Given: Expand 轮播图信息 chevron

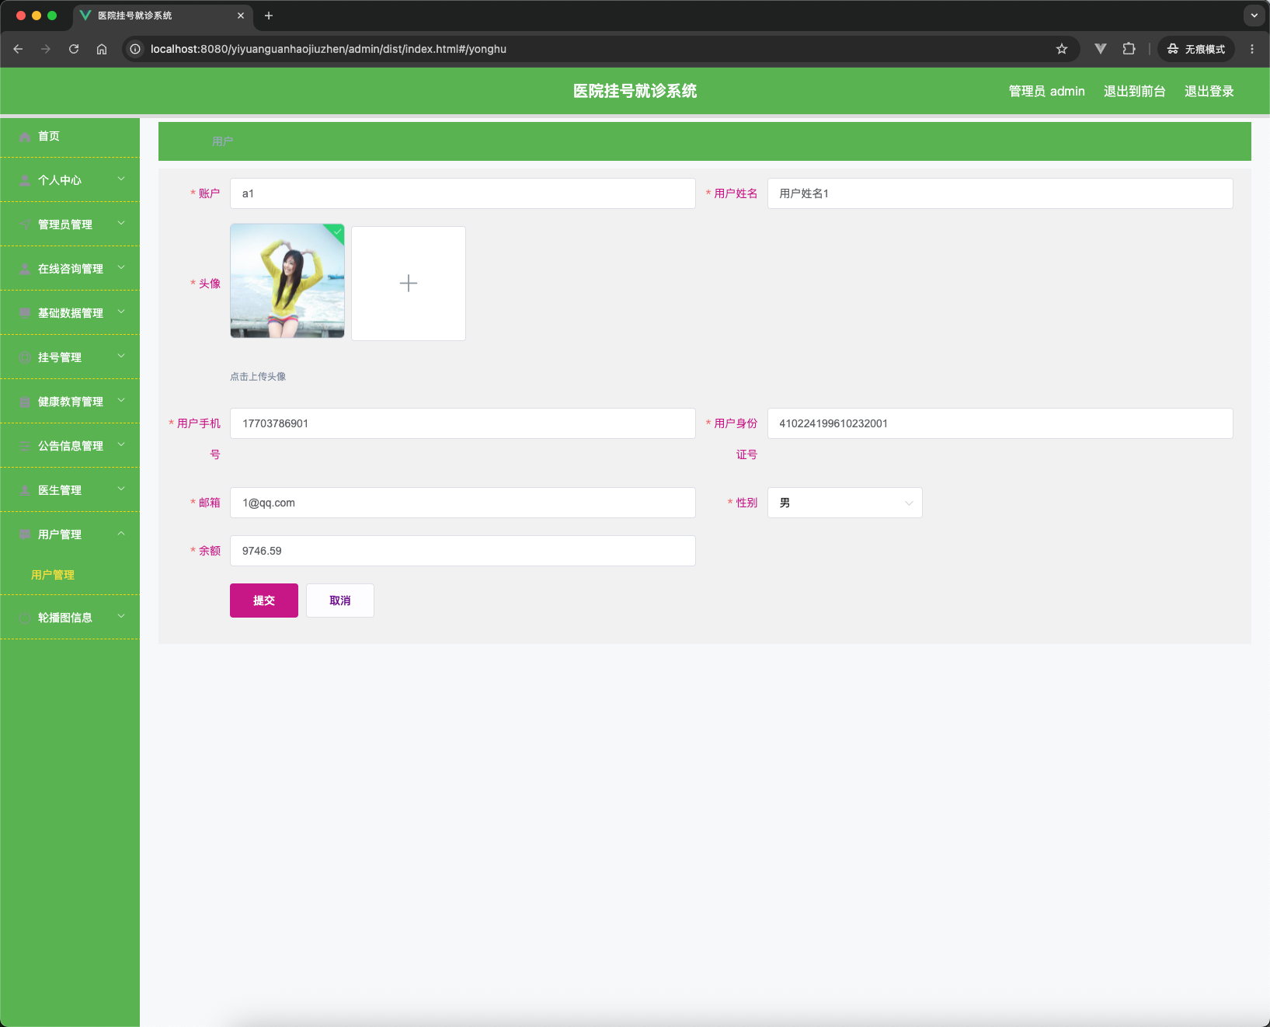Looking at the screenshot, I should [121, 616].
